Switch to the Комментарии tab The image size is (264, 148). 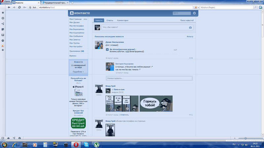click(123, 20)
